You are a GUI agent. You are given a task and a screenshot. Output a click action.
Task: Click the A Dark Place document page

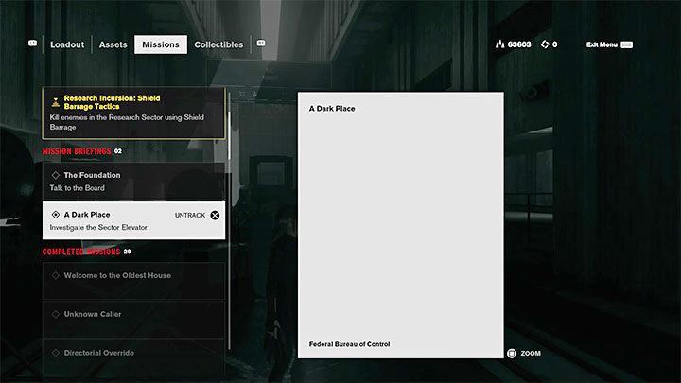[x=400, y=225]
